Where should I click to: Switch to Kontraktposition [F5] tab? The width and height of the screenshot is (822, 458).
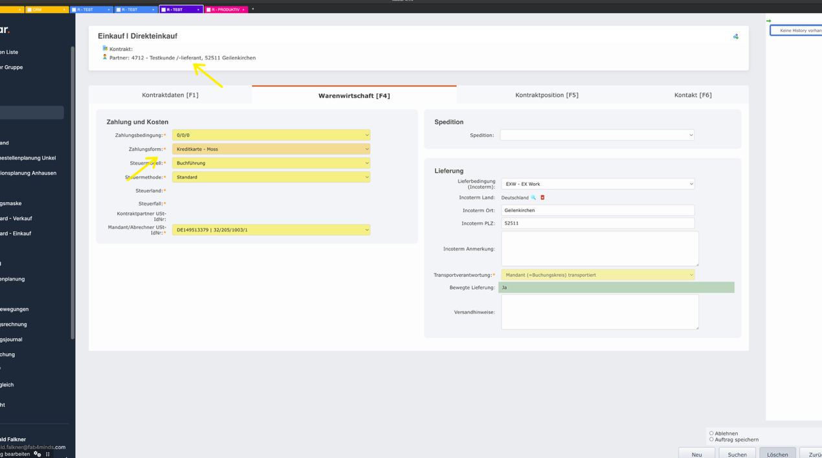[x=547, y=95]
